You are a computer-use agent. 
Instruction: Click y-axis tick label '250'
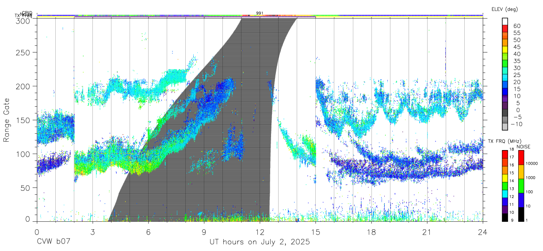pos(24,52)
